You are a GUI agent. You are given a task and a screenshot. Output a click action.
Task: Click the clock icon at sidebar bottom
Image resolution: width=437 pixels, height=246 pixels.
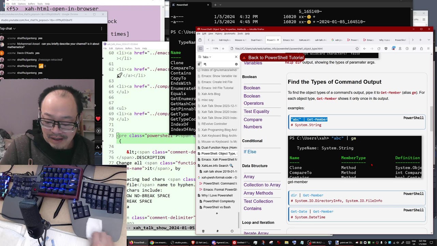tap(232, 231)
